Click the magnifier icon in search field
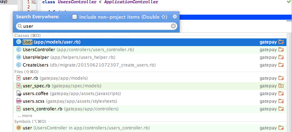This screenshot has height=132, width=292. [x=20, y=26]
